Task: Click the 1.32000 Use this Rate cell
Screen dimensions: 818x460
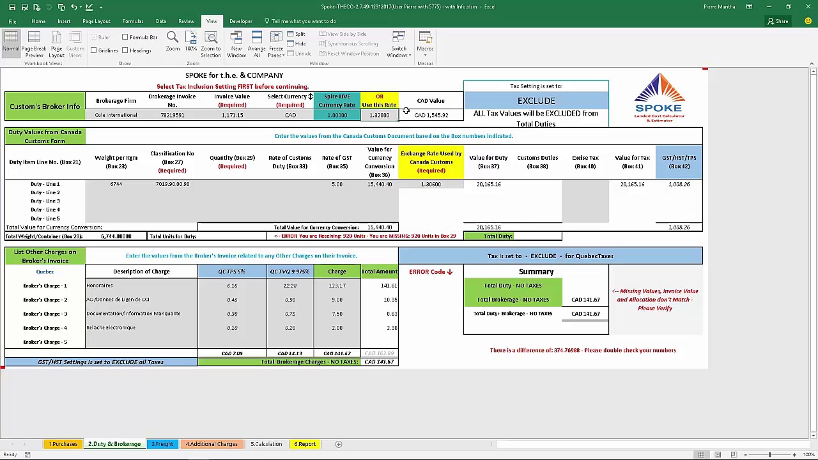Action: click(380, 115)
